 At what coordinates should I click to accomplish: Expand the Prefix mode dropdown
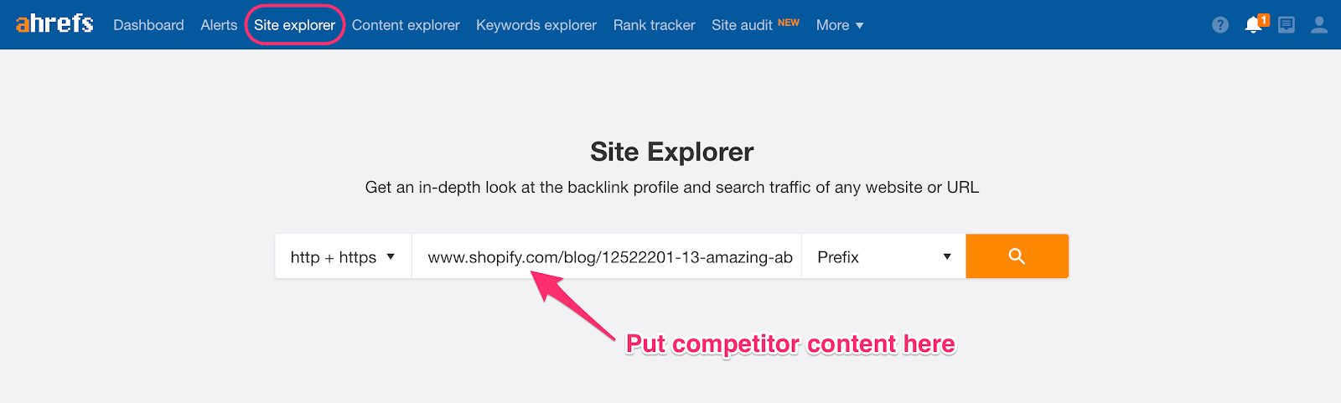point(884,256)
